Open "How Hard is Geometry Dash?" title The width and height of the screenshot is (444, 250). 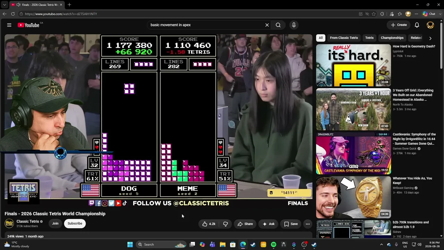click(x=414, y=47)
